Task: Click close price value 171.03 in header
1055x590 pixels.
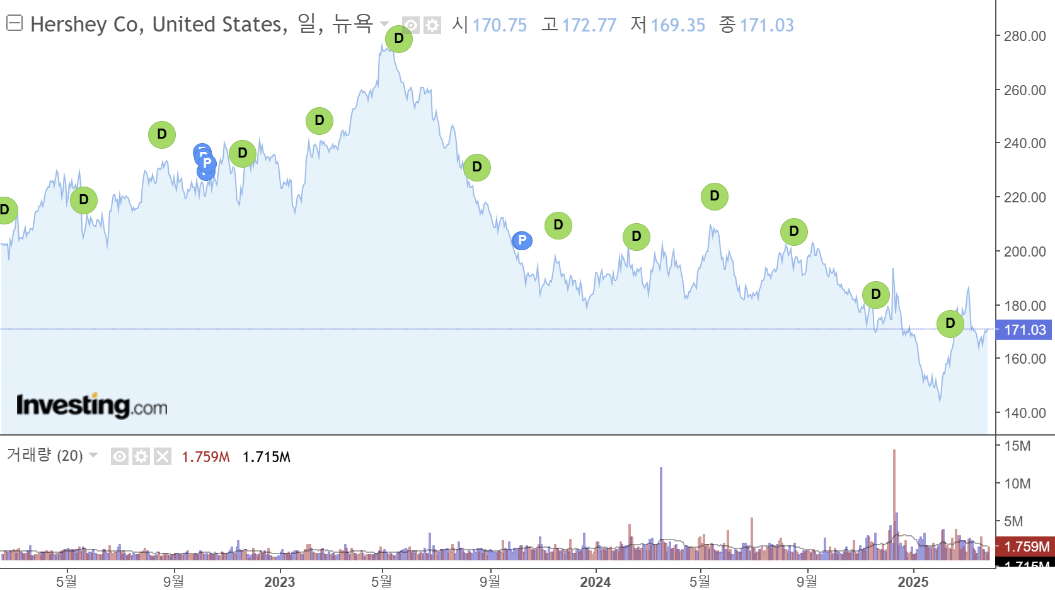Action: [x=767, y=25]
